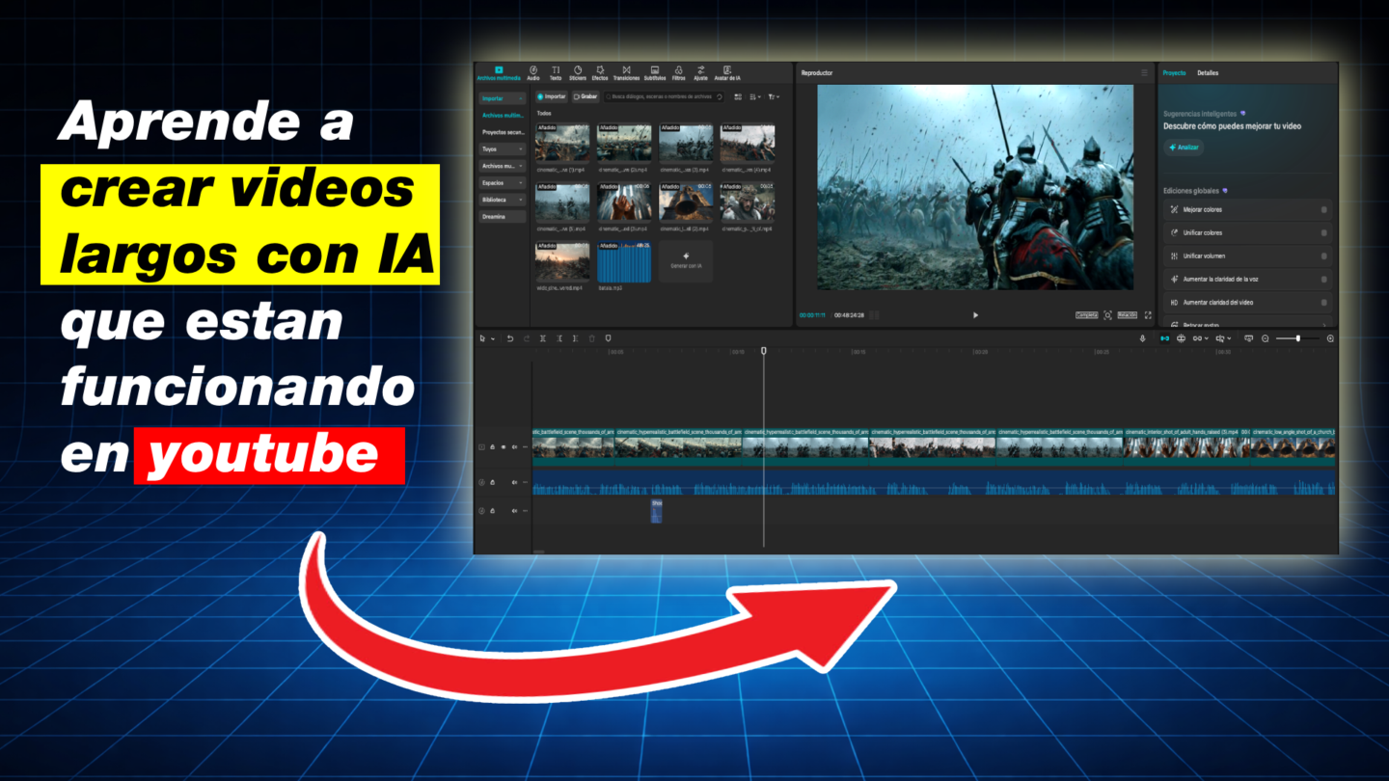Viewport: 1389px width, 781px height.
Task: Expand the Espacios sidebar section
Action: (x=503, y=183)
